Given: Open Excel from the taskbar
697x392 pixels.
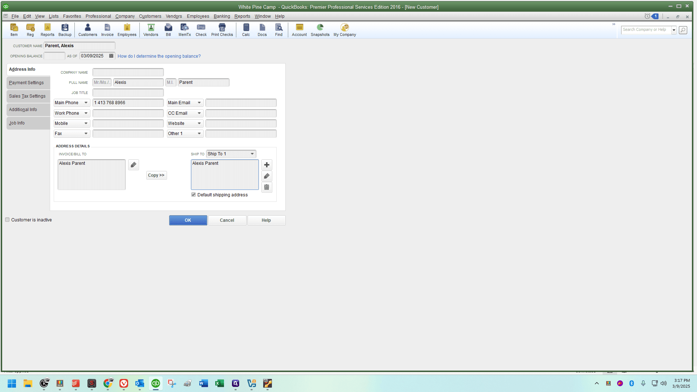Looking at the screenshot, I should click(220, 383).
